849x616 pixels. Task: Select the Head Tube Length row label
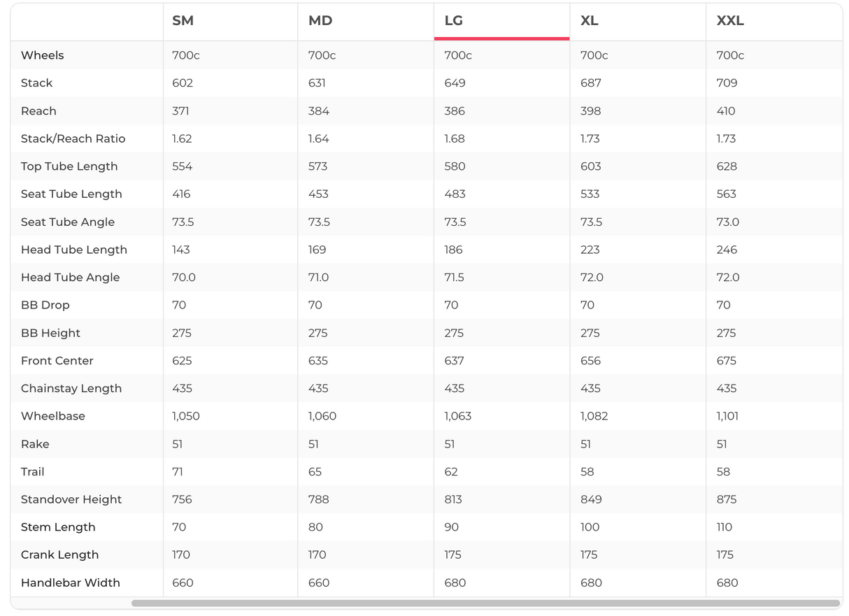(x=74, y=250)
